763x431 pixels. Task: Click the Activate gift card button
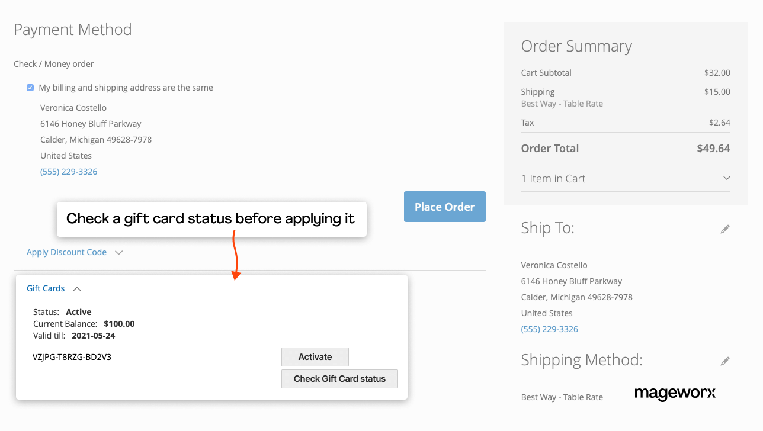[x=315, y=357]
